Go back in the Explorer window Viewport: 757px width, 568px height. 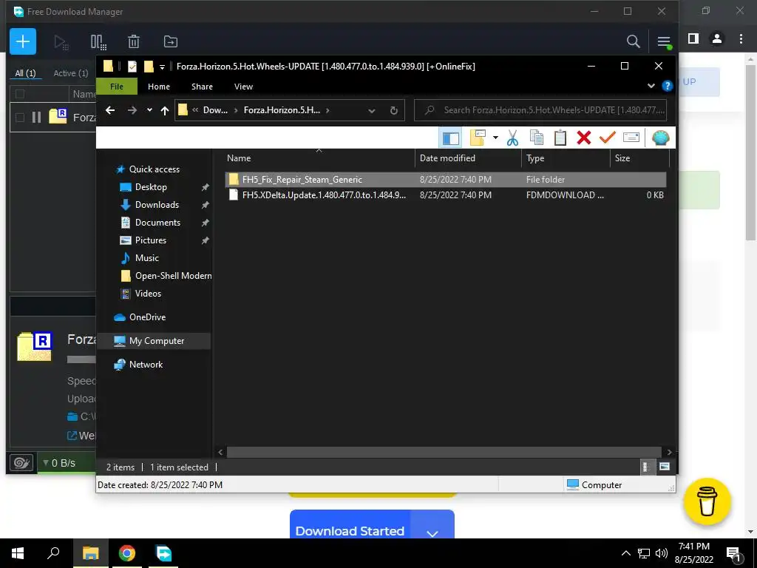tap(110, 110)
